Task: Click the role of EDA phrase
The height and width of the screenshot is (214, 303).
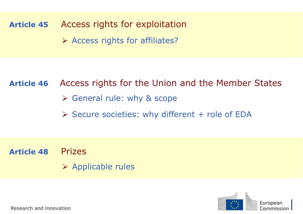Action: click(x=229, y=114)
